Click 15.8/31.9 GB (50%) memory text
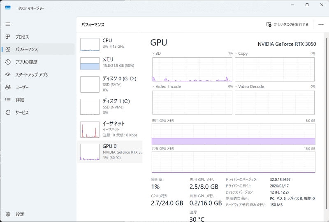 118,65
